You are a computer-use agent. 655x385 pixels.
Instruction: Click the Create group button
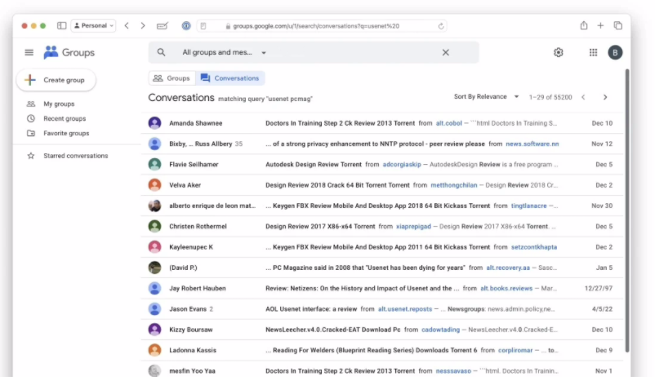(x=56, y=80)
